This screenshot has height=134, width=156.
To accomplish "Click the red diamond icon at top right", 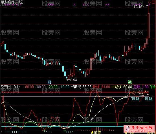I will (149, 2).
